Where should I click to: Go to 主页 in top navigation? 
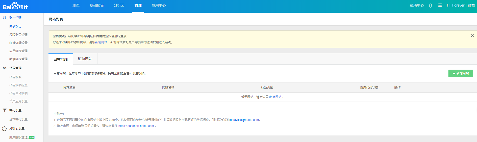(76, 5)
